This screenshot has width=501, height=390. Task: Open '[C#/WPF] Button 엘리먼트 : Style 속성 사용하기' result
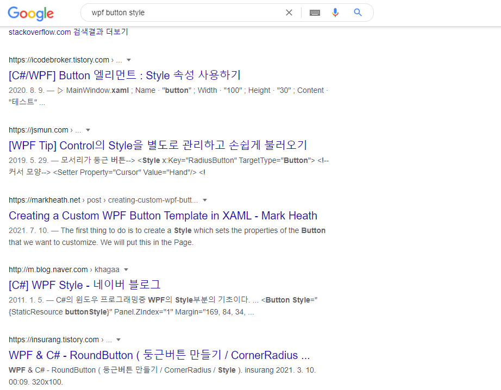124,76
